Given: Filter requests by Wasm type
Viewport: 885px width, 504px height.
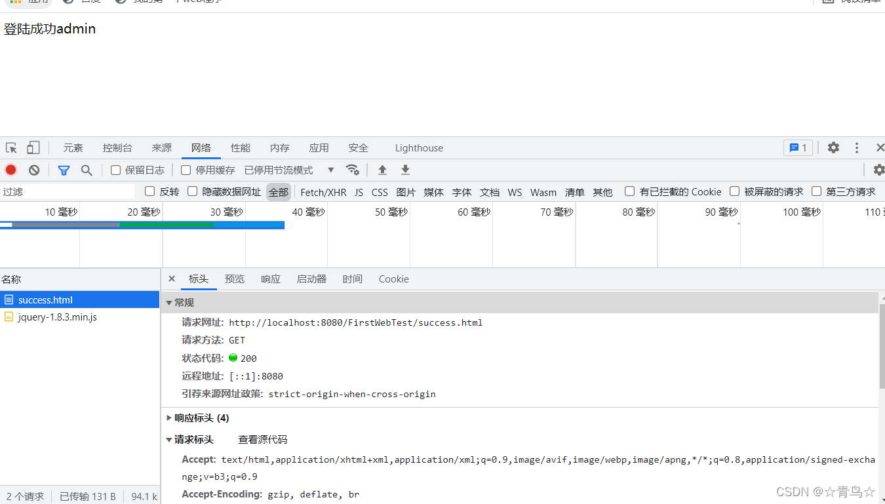Looking at the screenshot, I should coord(543,192).
